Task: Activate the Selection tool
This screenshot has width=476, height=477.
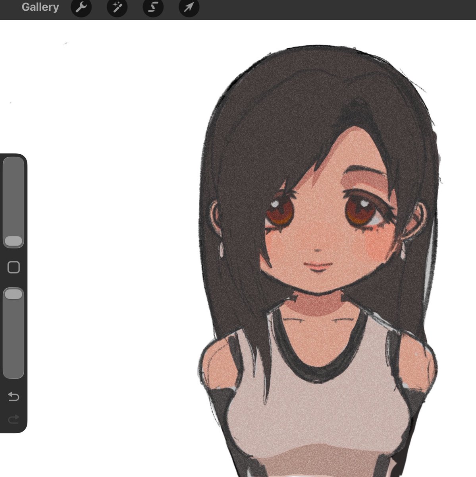Action: pos(153,7)
